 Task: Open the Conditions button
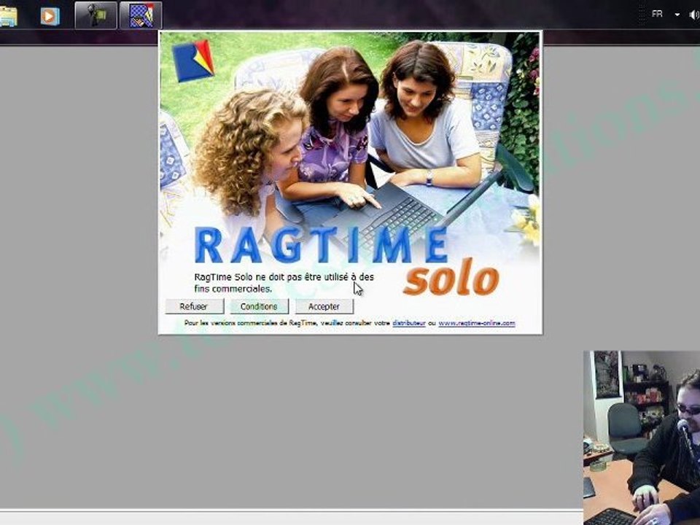click(260, 306)
